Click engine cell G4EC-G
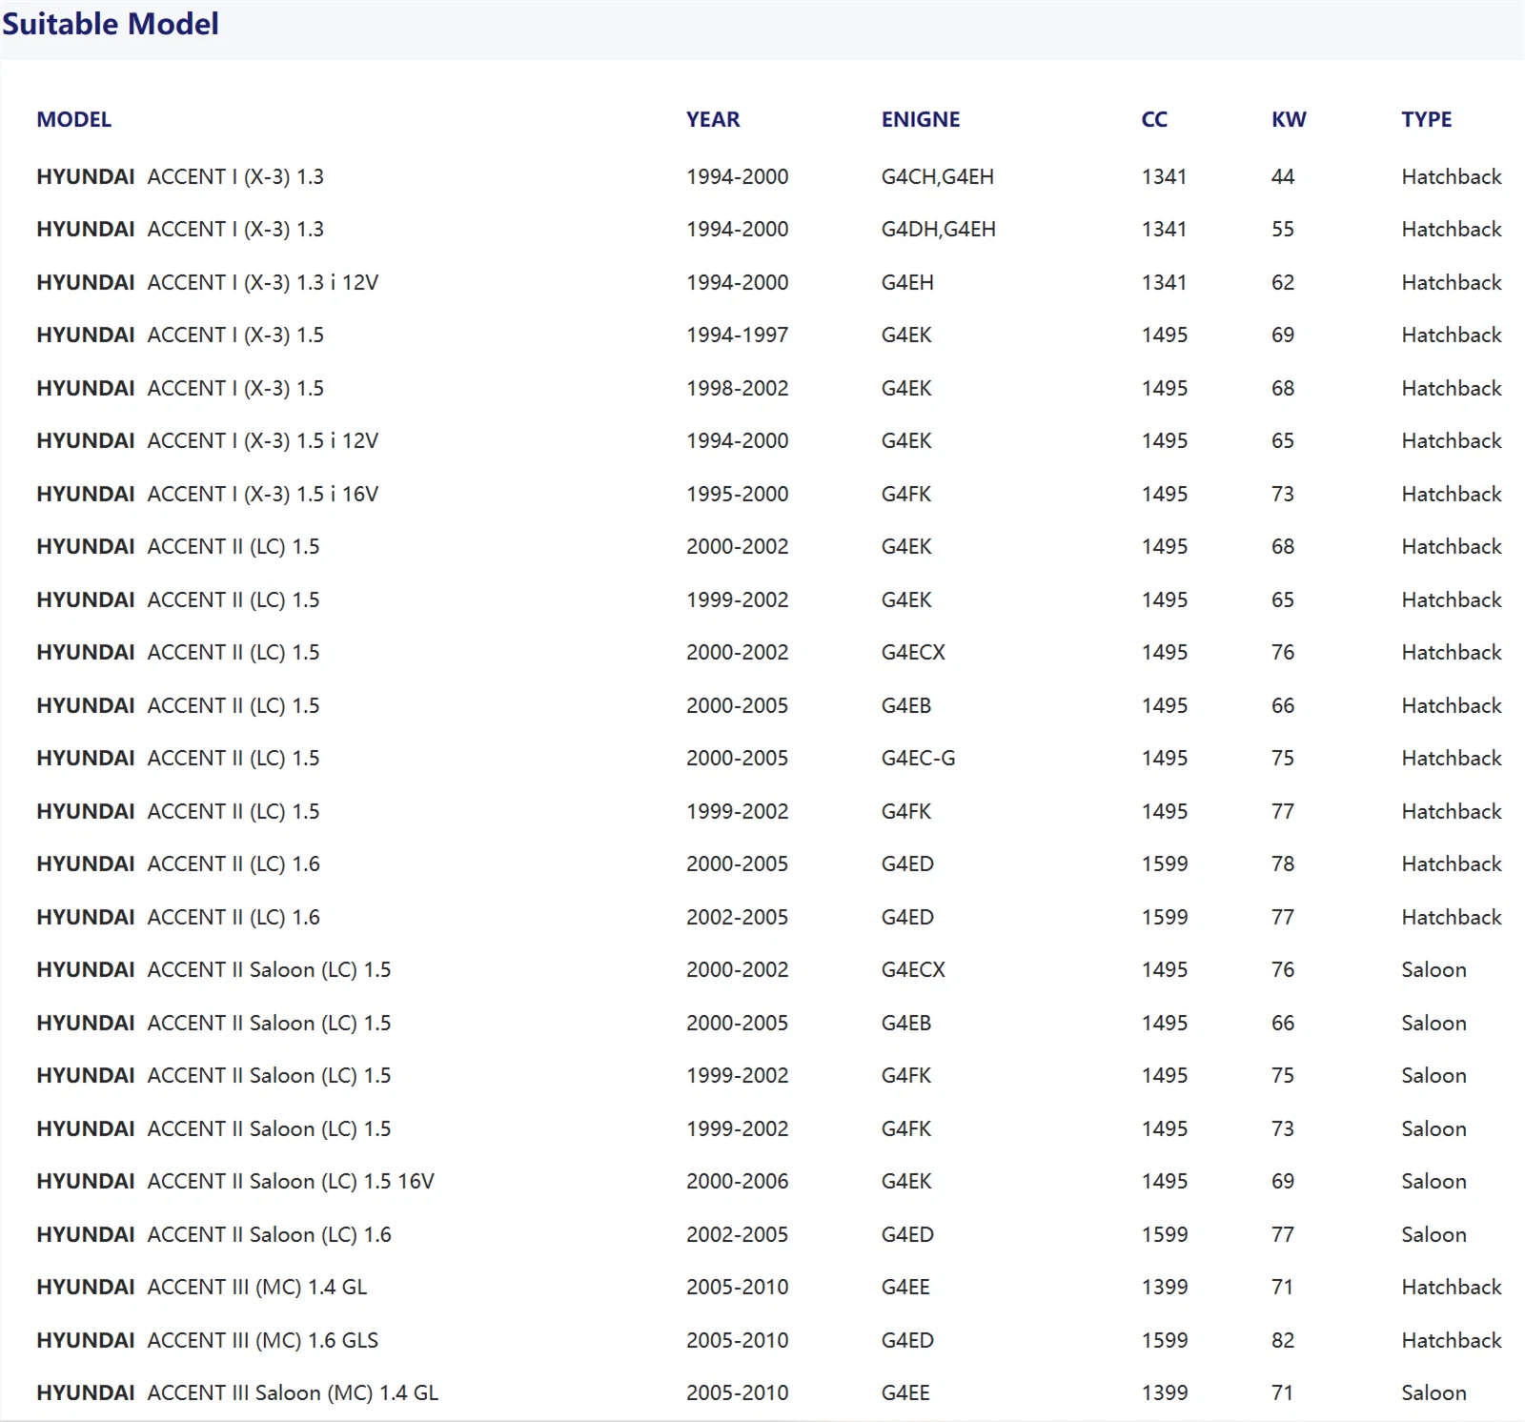This screenshot has width=1525, height=1422. [919, 758]
